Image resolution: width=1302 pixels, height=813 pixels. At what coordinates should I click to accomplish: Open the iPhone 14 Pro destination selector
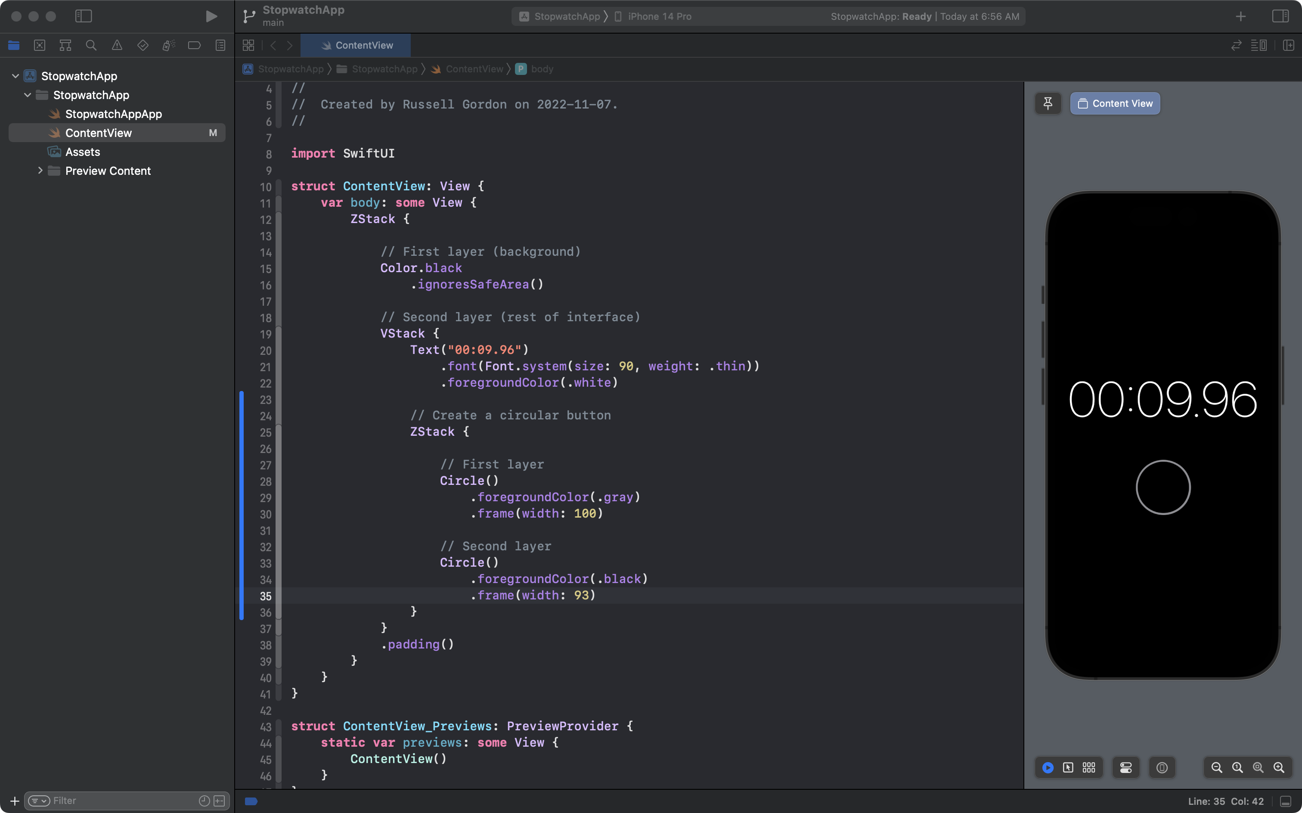tap(659, 16)
